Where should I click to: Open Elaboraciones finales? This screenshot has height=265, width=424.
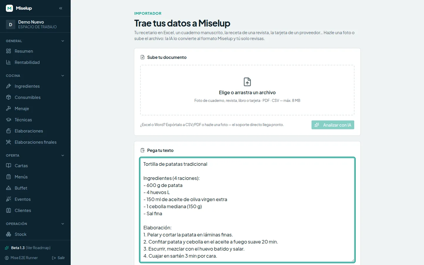tap(35, 142)
